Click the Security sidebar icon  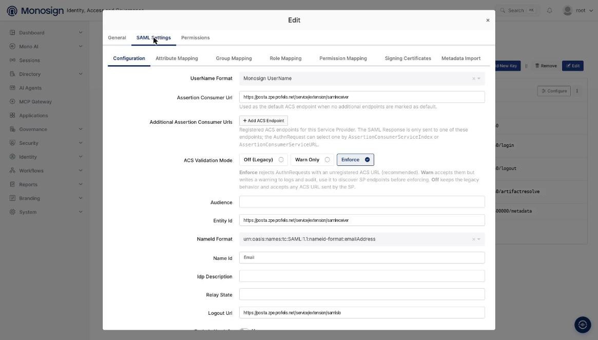click(x=13, y=143)
